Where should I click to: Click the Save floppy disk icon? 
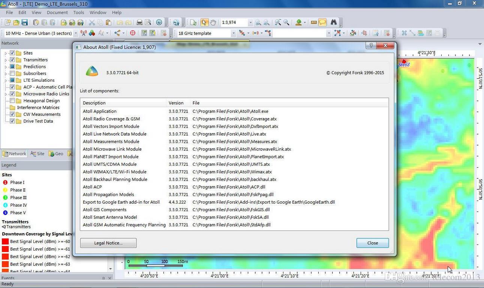click(24, 22)
